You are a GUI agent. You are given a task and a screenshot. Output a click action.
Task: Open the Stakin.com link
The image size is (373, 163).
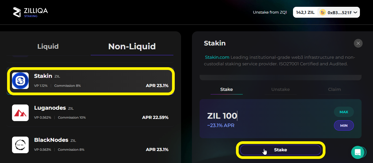pos(217,57)
